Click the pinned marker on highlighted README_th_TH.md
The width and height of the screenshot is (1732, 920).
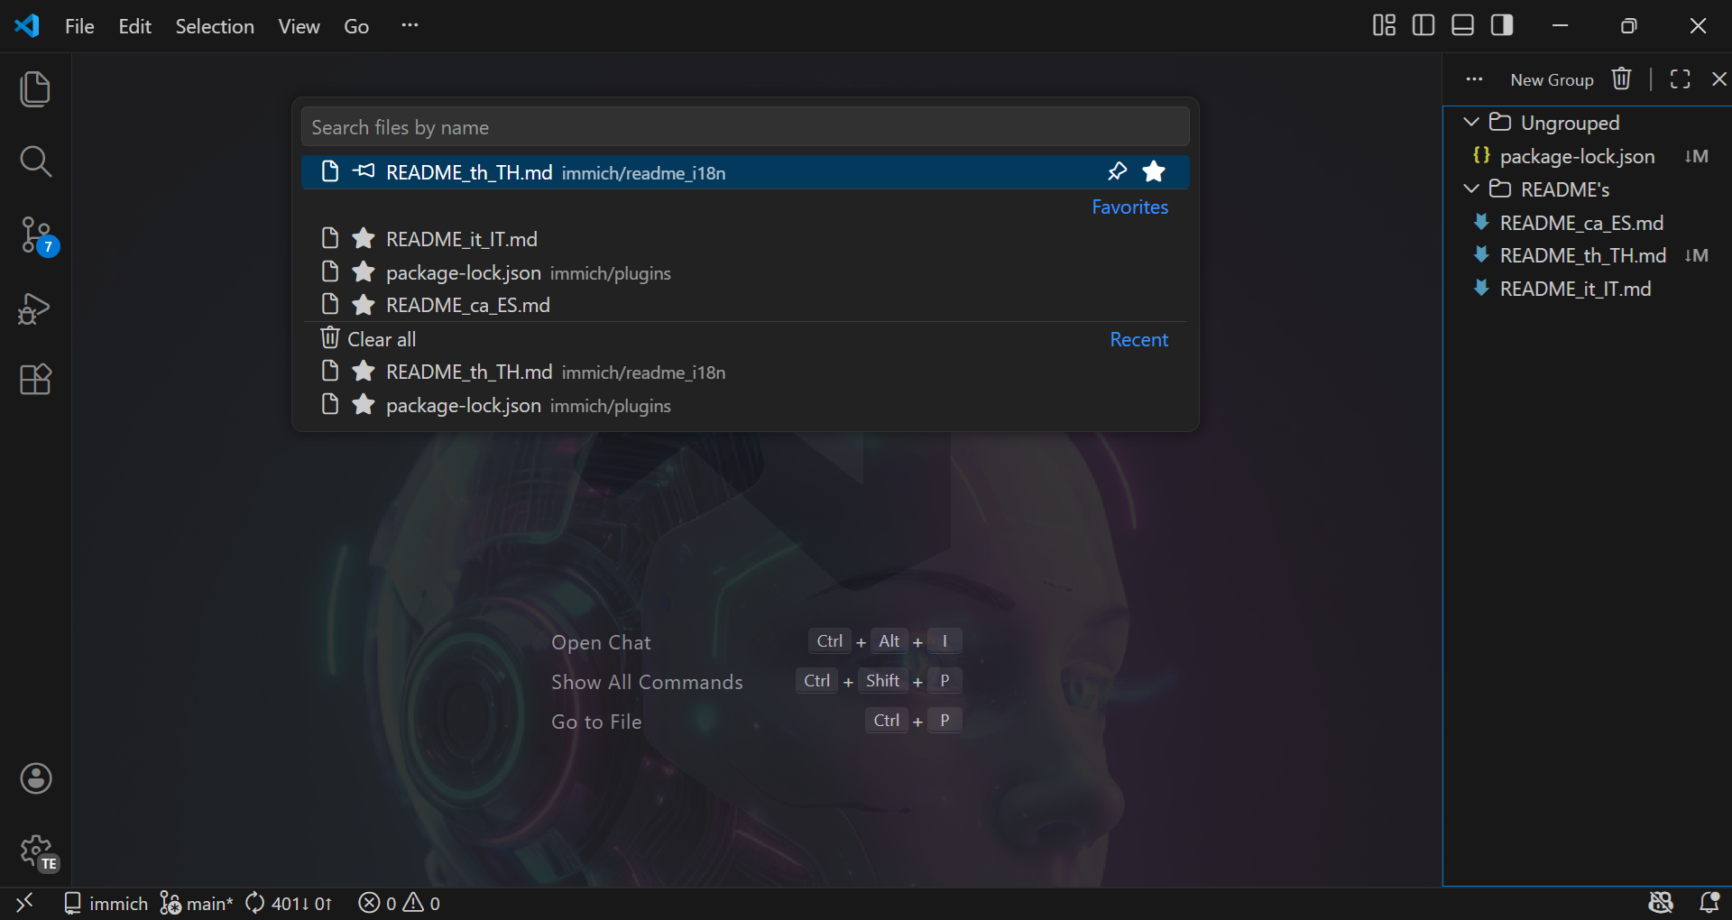pyautogui.click(x=364, y=170)
